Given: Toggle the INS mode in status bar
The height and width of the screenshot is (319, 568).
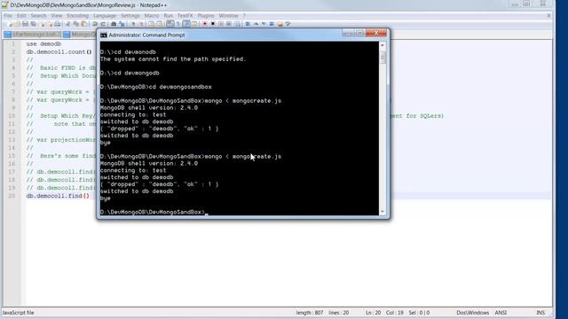Looking at the screenshot, I should (x=540, y=313).
